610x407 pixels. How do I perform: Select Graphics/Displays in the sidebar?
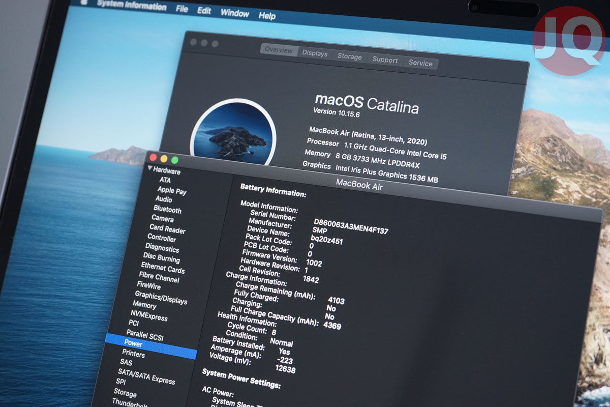pos(161,297)
